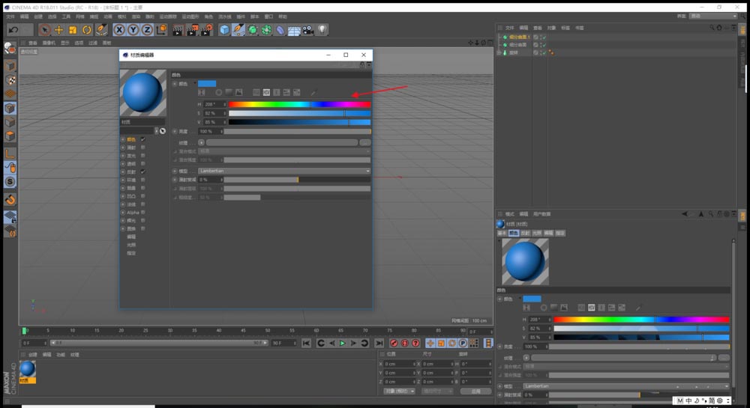Click the Undo arrow in the toolbar
The height and width of the screenshot is (408, 750).
click(x=13, y=30)
